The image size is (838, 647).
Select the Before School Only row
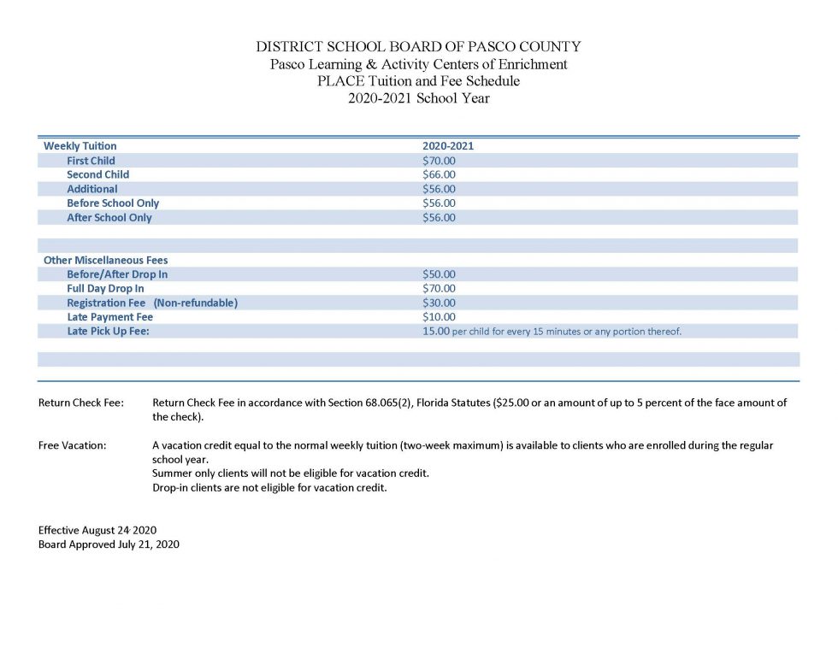tap(113, 203)
